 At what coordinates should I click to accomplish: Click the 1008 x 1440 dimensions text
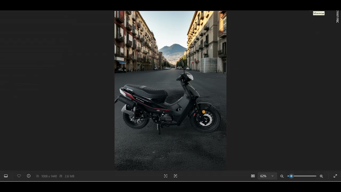[49, 176]
